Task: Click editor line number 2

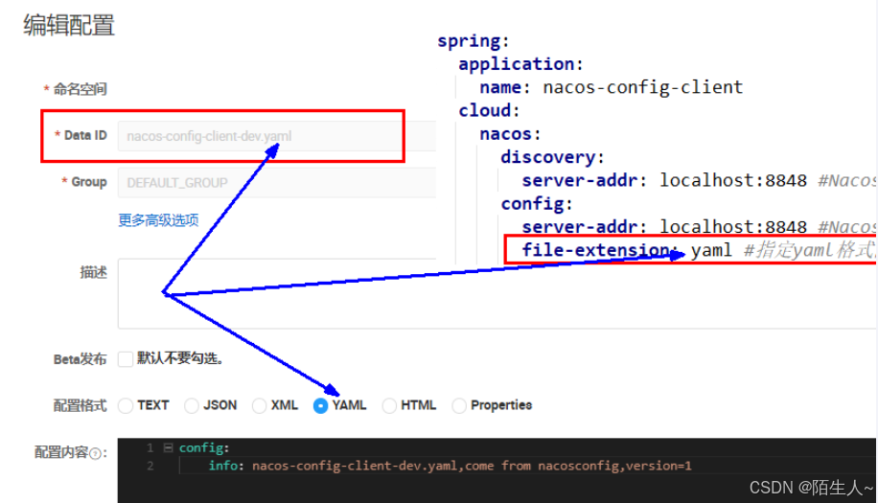Action: (150, 466)
